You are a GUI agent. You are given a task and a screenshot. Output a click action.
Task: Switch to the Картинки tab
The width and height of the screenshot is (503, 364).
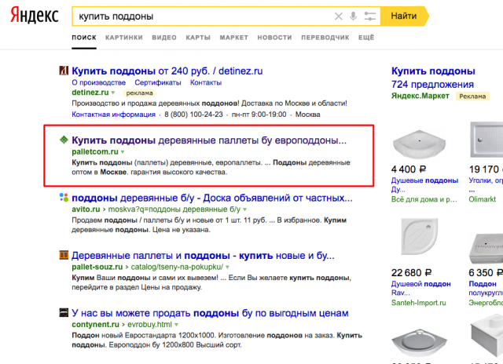[124, 38]
